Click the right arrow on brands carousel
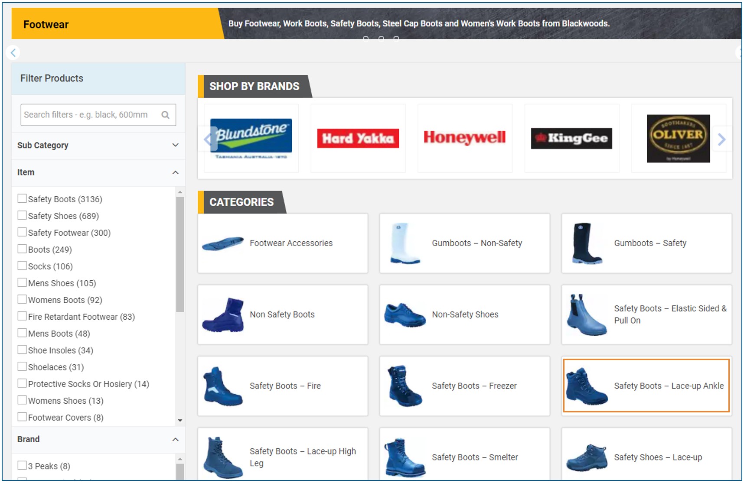The image size is (744, 483). (x=721, y=139)
